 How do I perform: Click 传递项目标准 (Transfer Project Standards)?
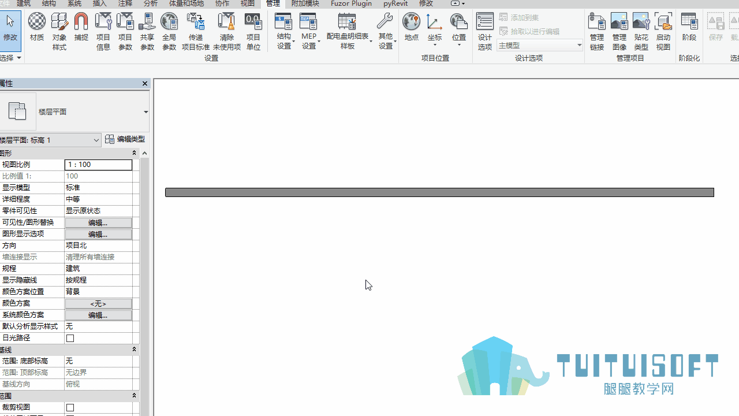tap(196, 31)
